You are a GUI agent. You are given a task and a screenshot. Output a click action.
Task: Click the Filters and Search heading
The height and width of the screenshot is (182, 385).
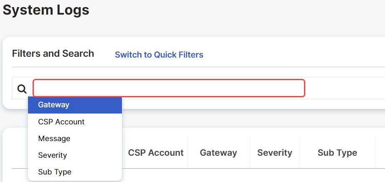[53, 53]
